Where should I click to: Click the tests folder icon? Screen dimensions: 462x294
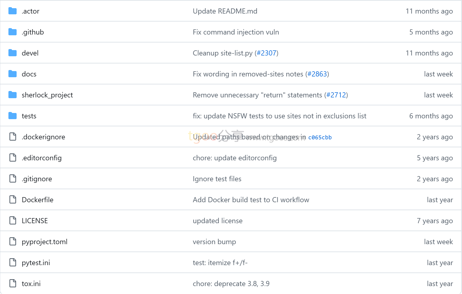click(13, 116)
